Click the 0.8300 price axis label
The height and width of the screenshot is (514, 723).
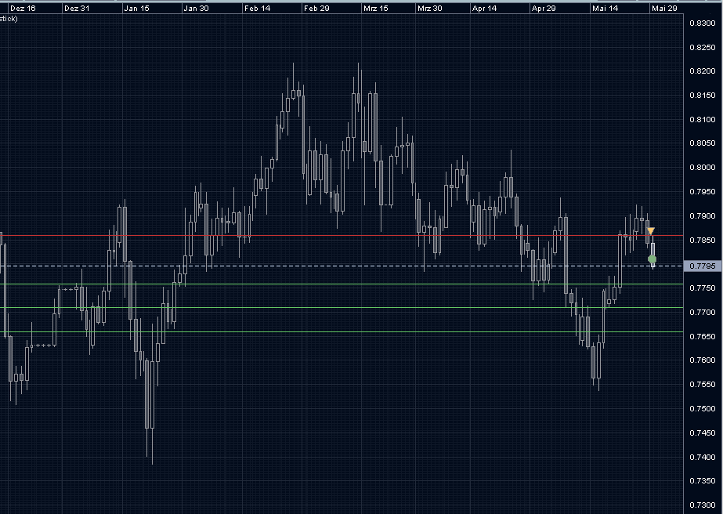(703, 24)
